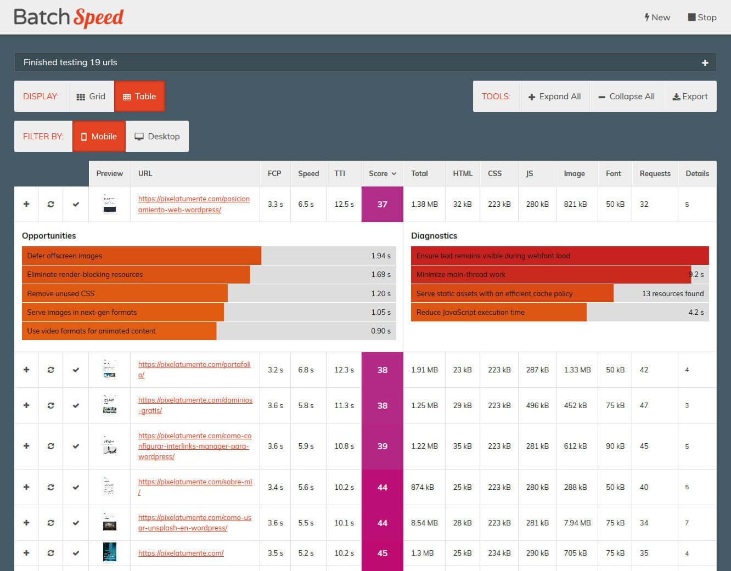The width and height of the screenshot is (731, 571).
Task: Rerun test for pixelatumente.com homepage row
Action: click(50, 553)
